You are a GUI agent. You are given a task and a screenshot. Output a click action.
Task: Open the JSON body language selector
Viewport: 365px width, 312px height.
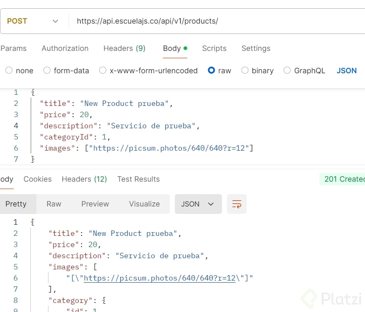coord(346,71)
